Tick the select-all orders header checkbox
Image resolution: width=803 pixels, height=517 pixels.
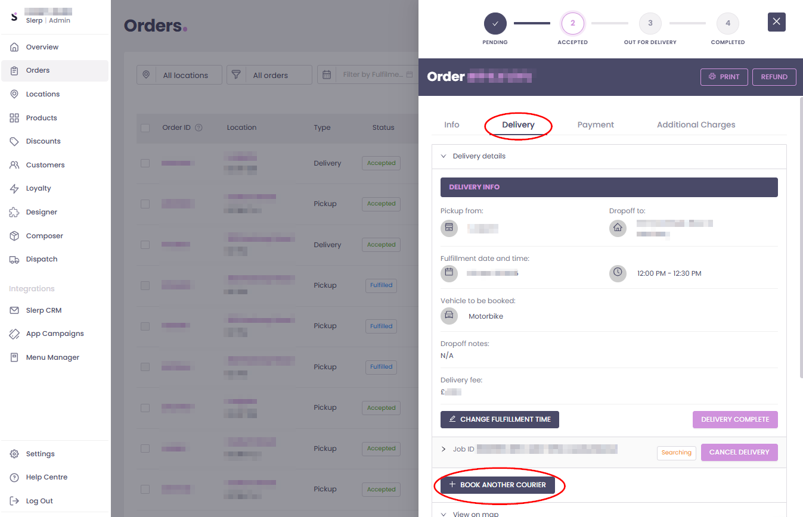pos(145,128)
